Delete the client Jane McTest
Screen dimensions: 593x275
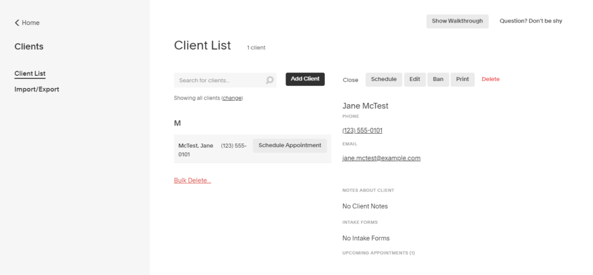tap(490, 79)
